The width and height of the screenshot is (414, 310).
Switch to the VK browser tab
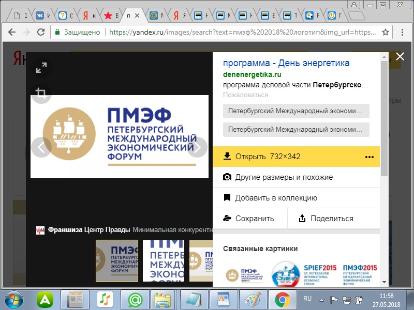tap(42, 16)
